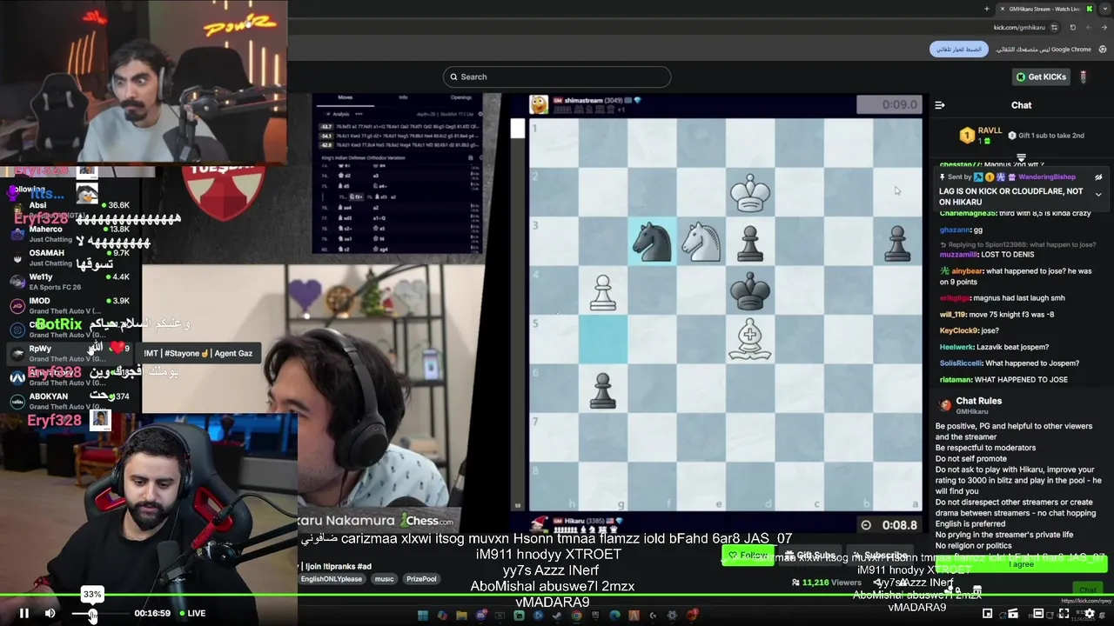The image size is (1114, 626).
Task: Open the Moves tab in analysis panel
Action: [346, 97]
